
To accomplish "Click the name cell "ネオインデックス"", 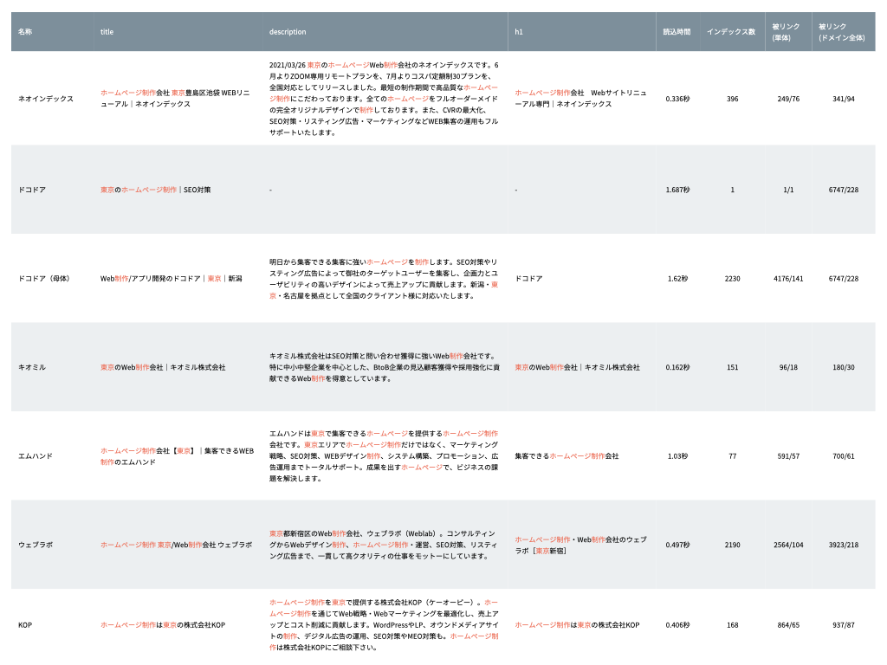I will coord(46,99).
